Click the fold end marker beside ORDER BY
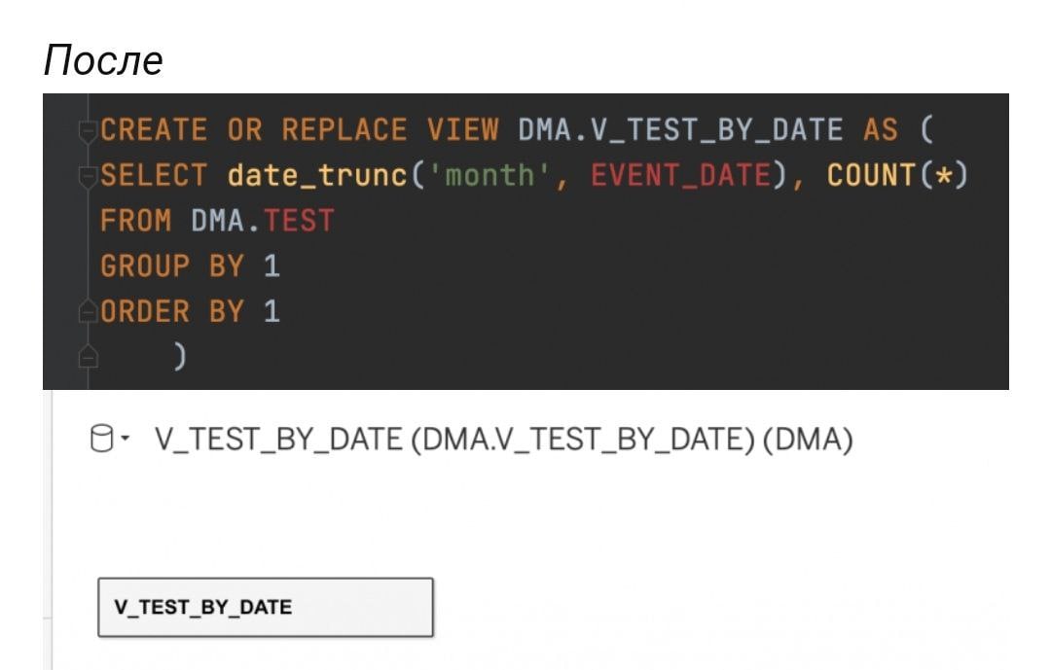 (88, 312)
